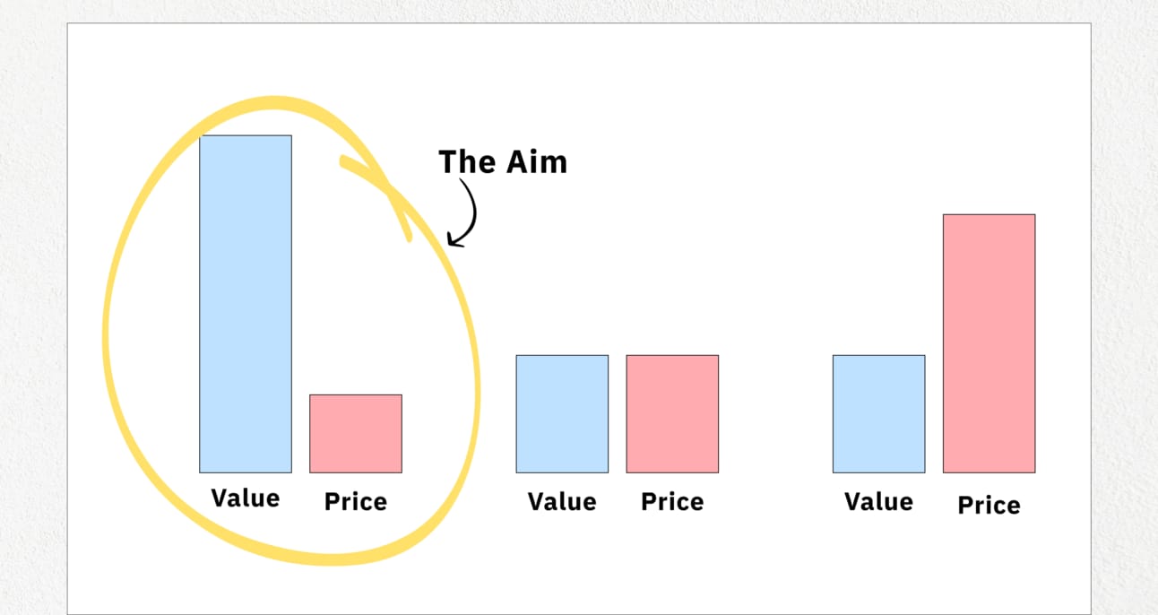This screenshot has width=1158, height=615.
Task: Click the rightmost blue Value bar
Action: 878,414
